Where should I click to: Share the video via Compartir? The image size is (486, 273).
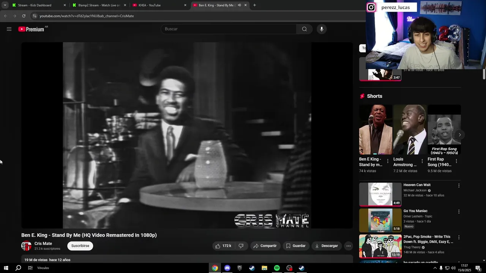pyautogui.click(x=265, y=246)
